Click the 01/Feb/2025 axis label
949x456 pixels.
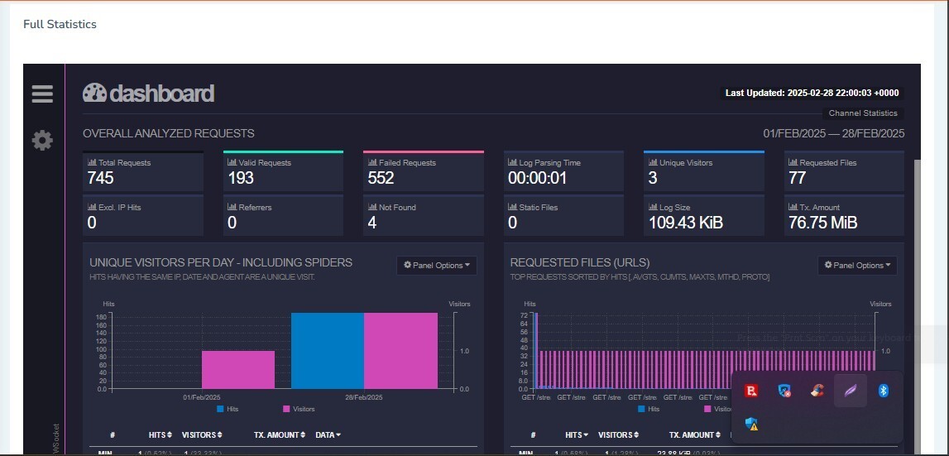coord(202,397)
